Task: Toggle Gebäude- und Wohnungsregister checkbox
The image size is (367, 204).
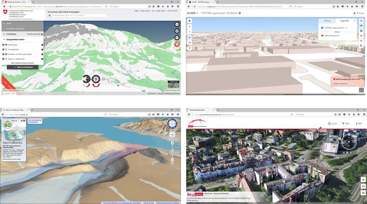Action: [x=6, y=54]
